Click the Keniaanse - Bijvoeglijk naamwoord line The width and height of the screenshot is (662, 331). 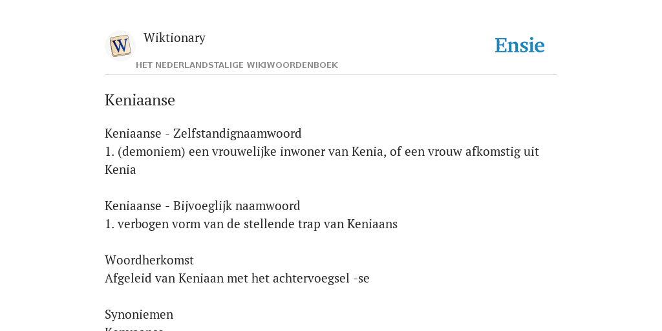(202, 206)
